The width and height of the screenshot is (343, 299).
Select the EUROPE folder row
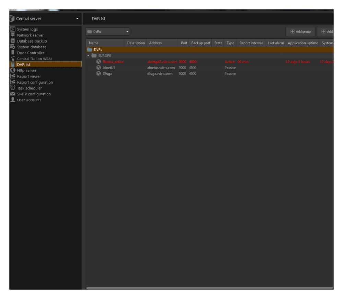[210, 56]
